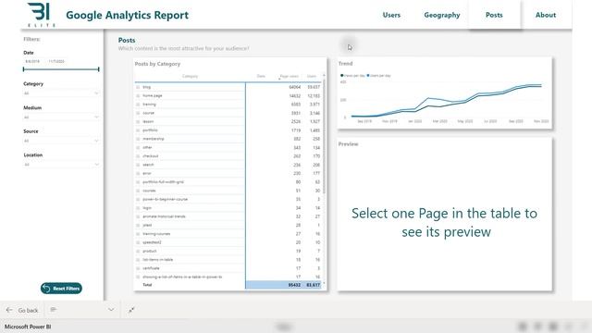Sort by the Category column header
Viewport: 592px width, 333px height.
coord(190,76)
